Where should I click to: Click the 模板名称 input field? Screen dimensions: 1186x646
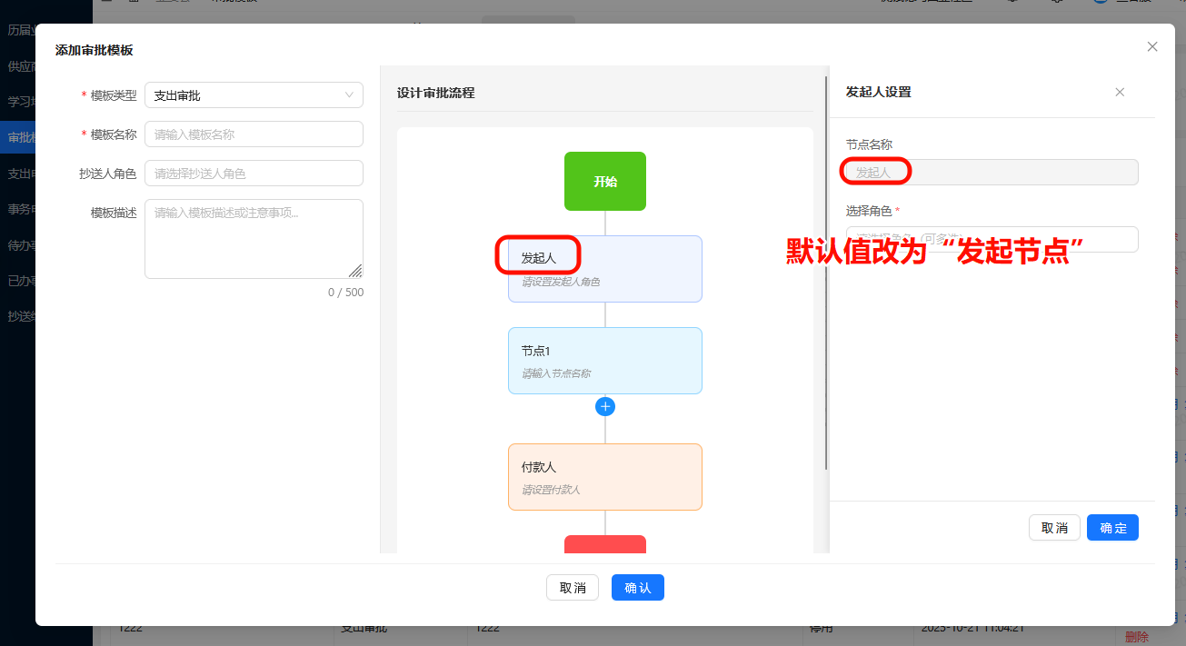(x=254, y=134)
